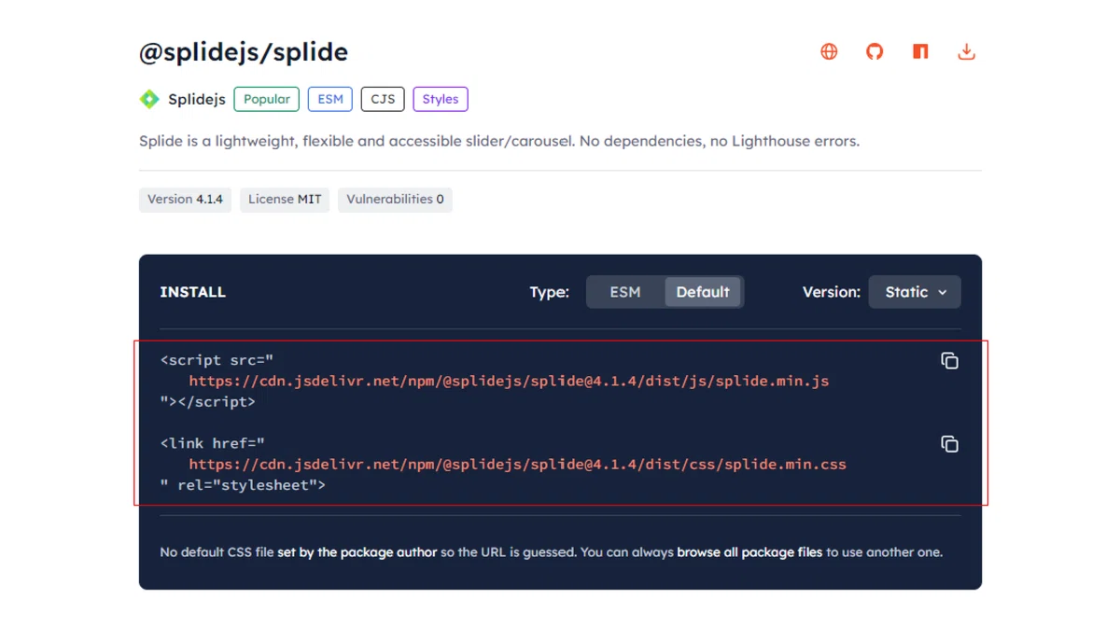
Task: Open 'browse all package files' link
Action: point(749,552)
